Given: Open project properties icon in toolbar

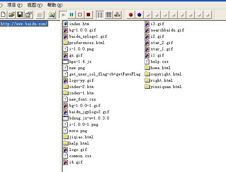Looking at the screenshot, I should [28, 15].
